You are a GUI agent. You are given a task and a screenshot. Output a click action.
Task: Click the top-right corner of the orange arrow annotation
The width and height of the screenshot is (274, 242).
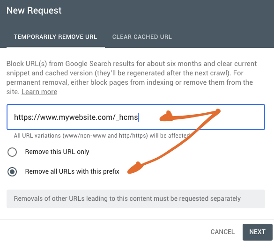(x=218, y=111)
